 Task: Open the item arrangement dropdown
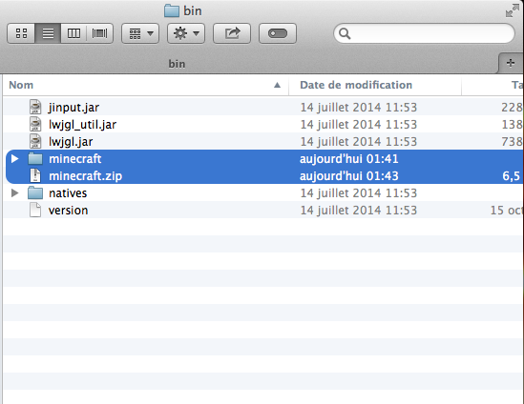point(140,33)
